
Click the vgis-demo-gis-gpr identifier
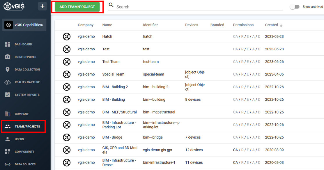point(158,150)
